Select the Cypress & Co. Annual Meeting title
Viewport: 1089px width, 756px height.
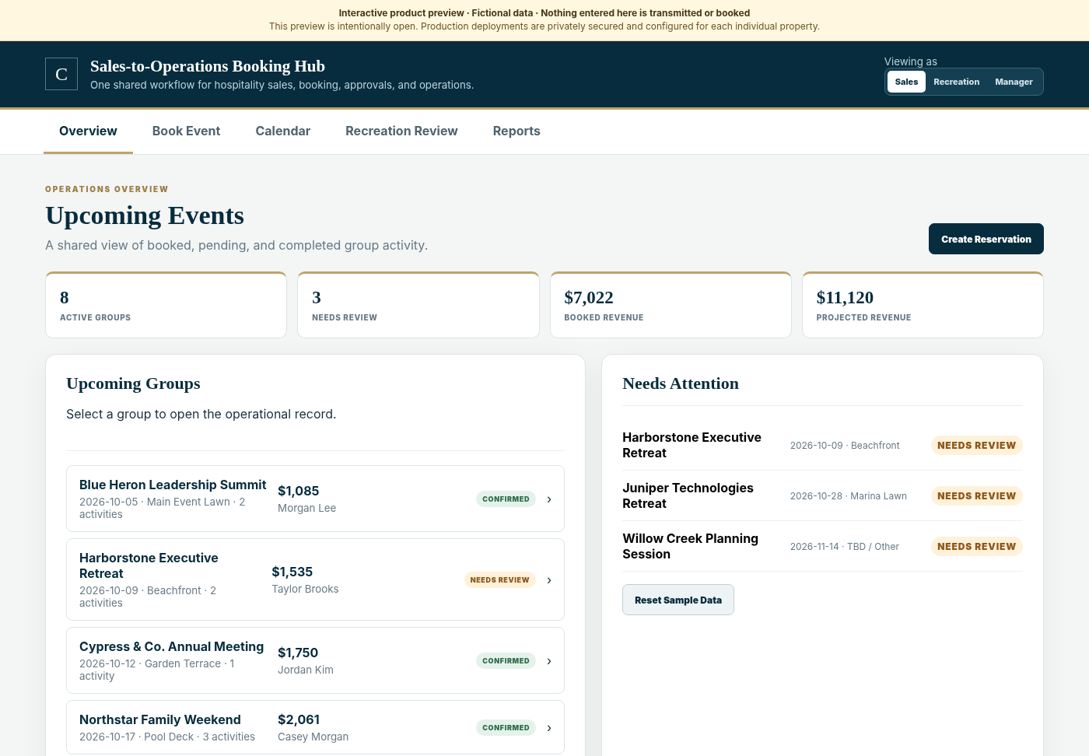coord(171,646)
